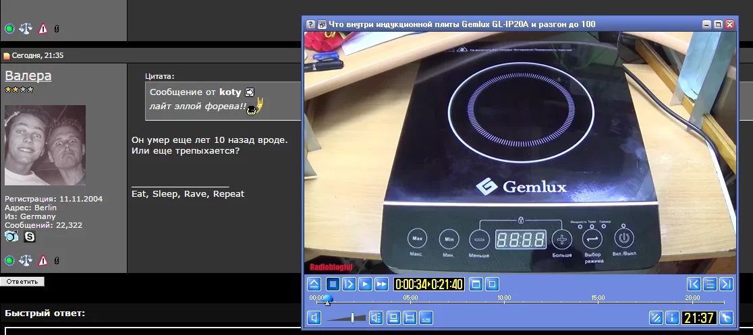Viewport: 753px width, 335px height.
Task: Skip to the next track in playlist
Action: point(726,284)
